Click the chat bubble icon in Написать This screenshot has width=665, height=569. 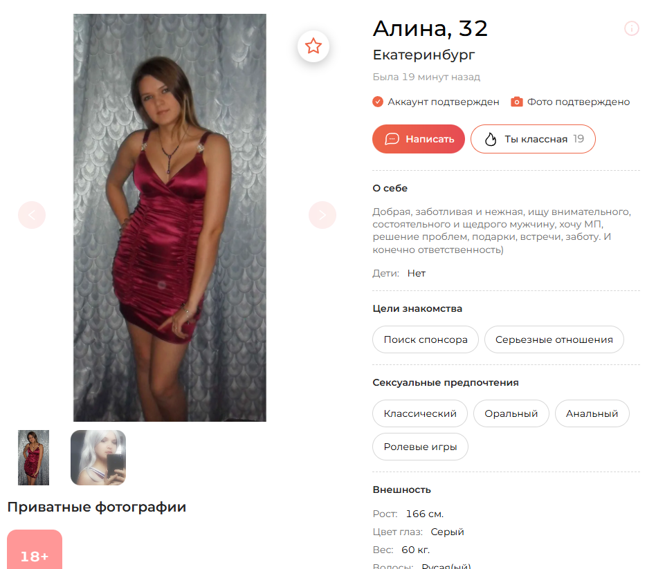(392, 139)
